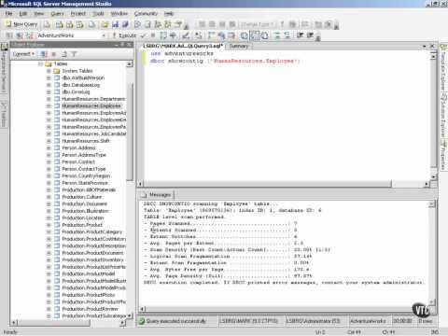Expand the Person.Address table node
Screen dimensions: 448x336
[49, 148]
